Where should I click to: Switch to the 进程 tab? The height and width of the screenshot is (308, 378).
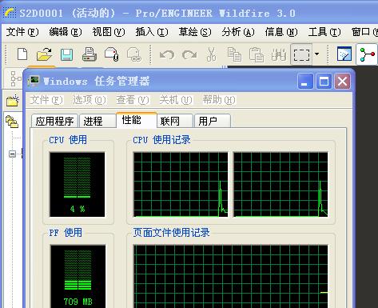coord(97,121)
